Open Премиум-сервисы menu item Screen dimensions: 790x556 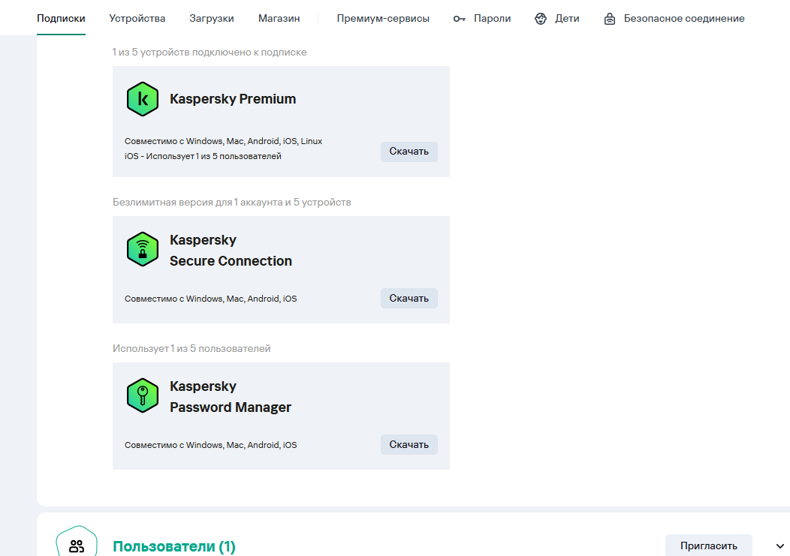point(383,18)
